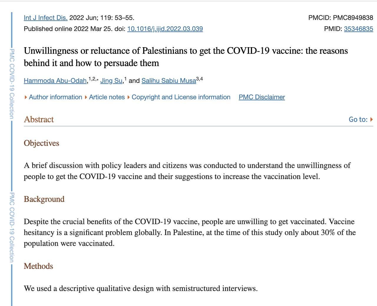The height and width of the screenshot is (306, 377).
Task: Open the Int J Infect Dis. journal link
Action: point(45,18)
